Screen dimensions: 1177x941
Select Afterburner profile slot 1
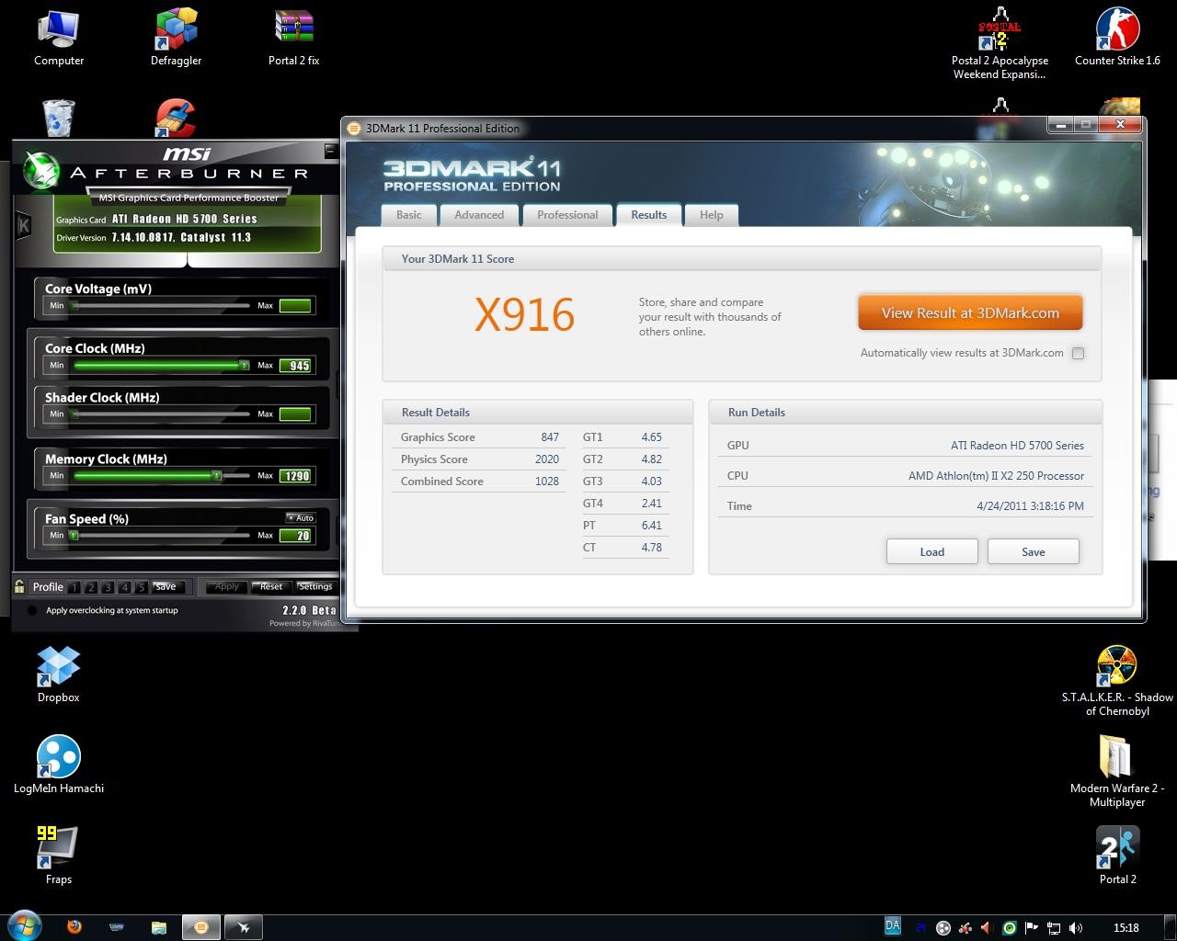[x=74, y=587]
